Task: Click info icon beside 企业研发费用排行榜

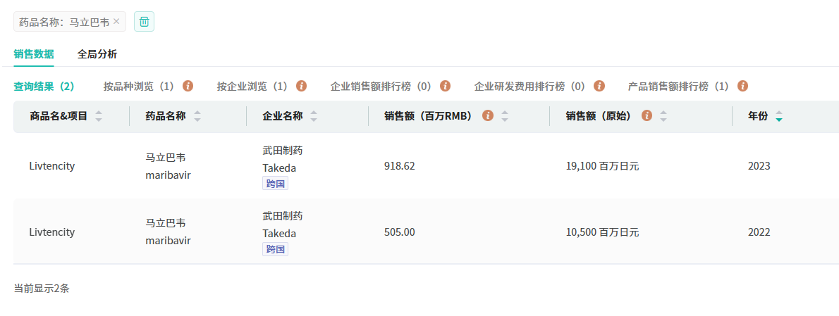Action: [599, 86]
